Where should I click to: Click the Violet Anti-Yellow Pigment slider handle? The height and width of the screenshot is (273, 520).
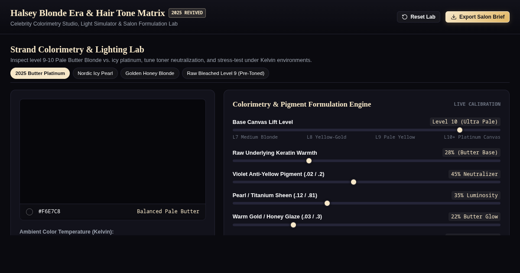tap(354, 182)
